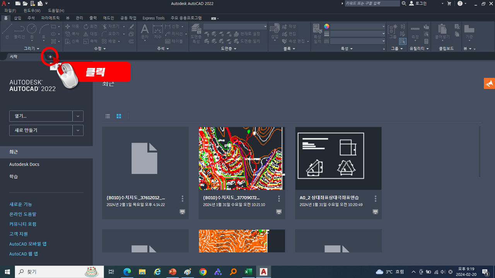Choose the Rotate (회전) tool
Screen dimensions: 495x278
(x=90, y=27)
